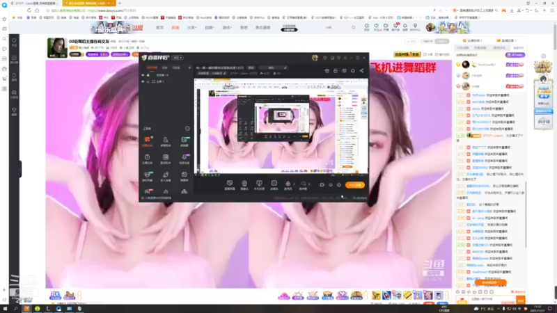Open the second tool in toolbox first row
The height and width of the screenshot is (313, 557).
pos(166,141)
